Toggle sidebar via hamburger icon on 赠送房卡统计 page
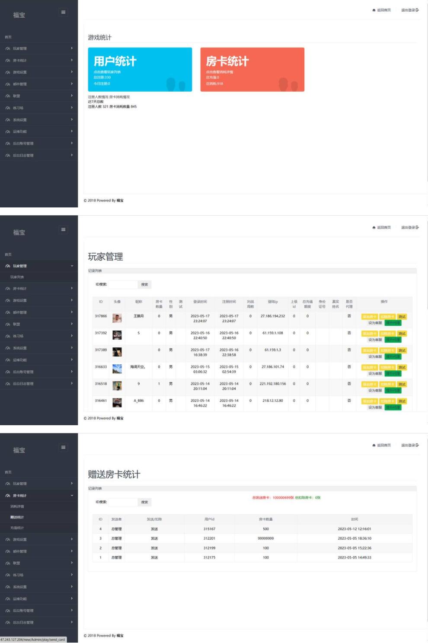Screen dimensions: 428x643 (63, 447)
